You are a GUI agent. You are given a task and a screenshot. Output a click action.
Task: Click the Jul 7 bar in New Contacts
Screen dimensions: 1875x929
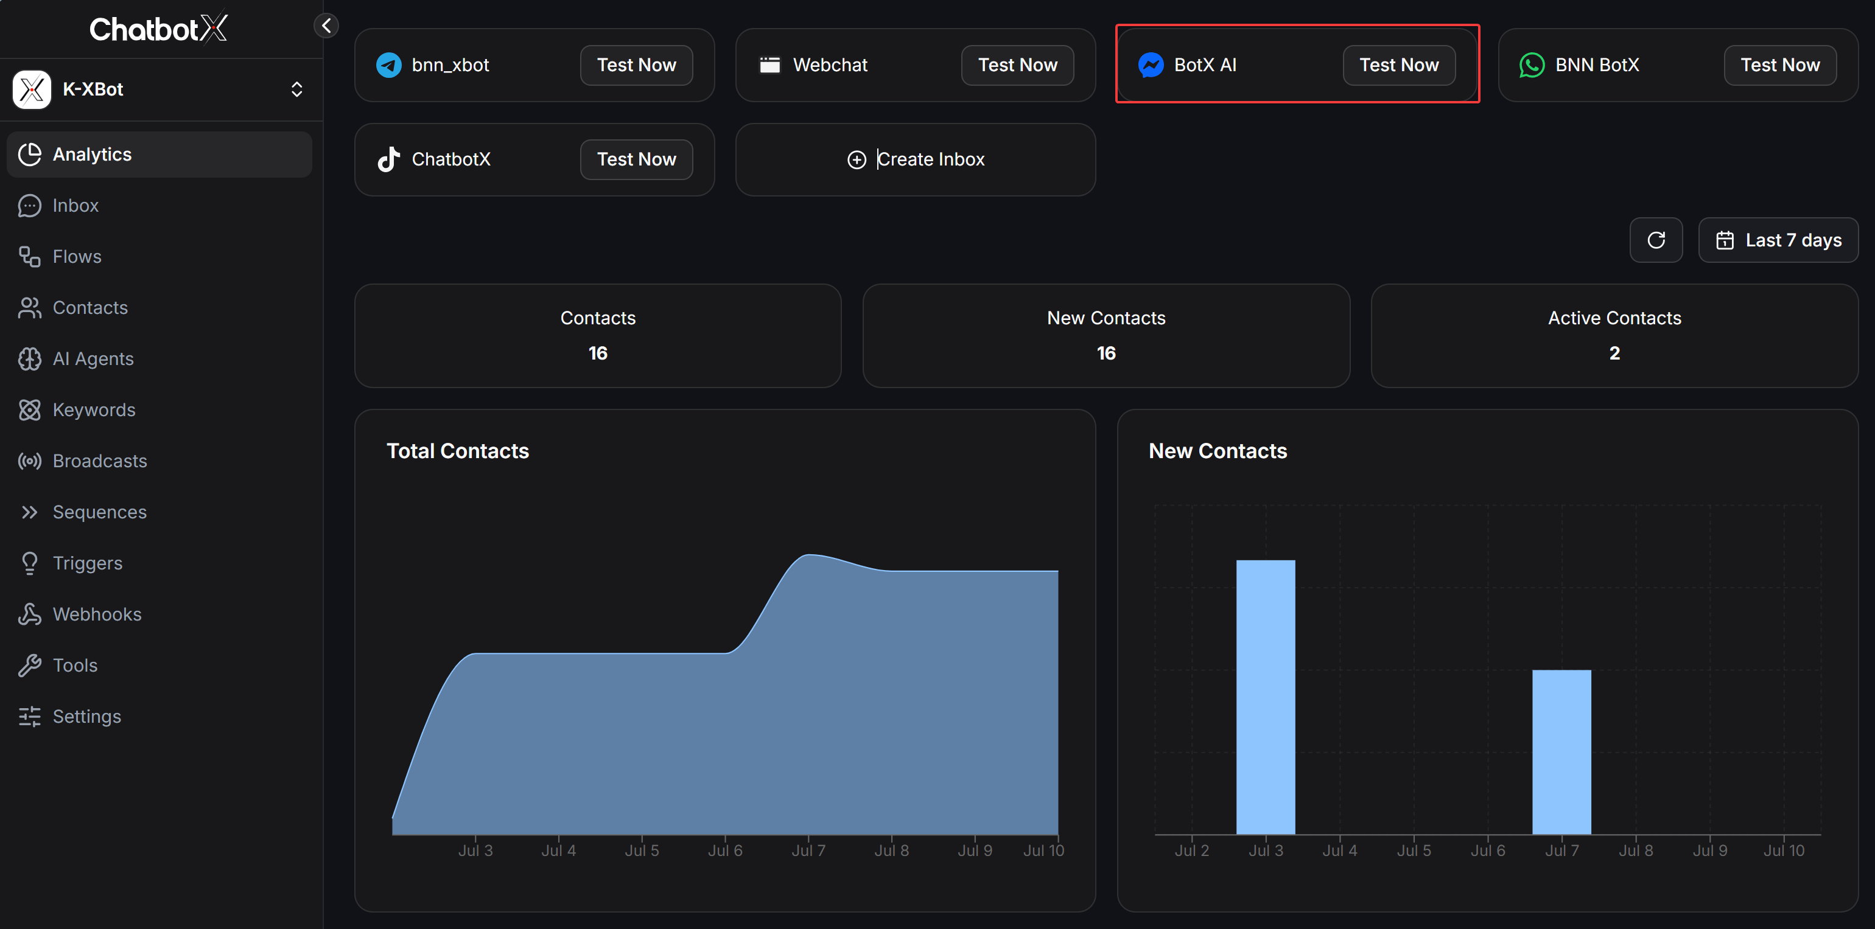(1561, 752)
